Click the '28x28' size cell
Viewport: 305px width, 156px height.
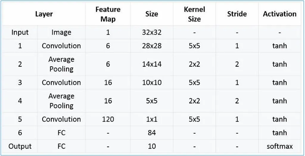tap(152, 46)
